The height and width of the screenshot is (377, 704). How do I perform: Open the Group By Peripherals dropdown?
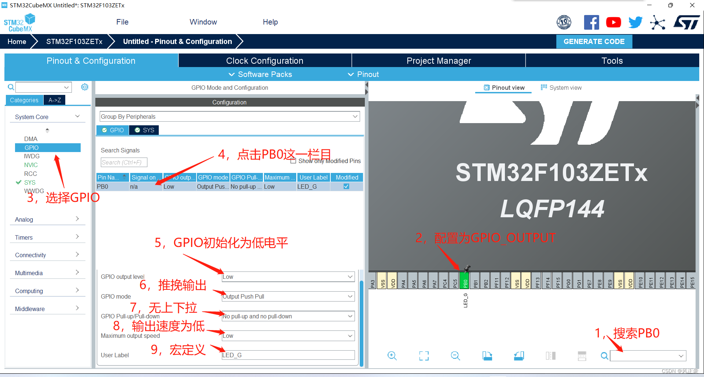tap(230, 117)
